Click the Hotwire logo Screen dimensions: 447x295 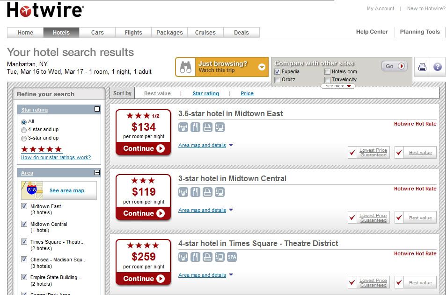(45, 10)
